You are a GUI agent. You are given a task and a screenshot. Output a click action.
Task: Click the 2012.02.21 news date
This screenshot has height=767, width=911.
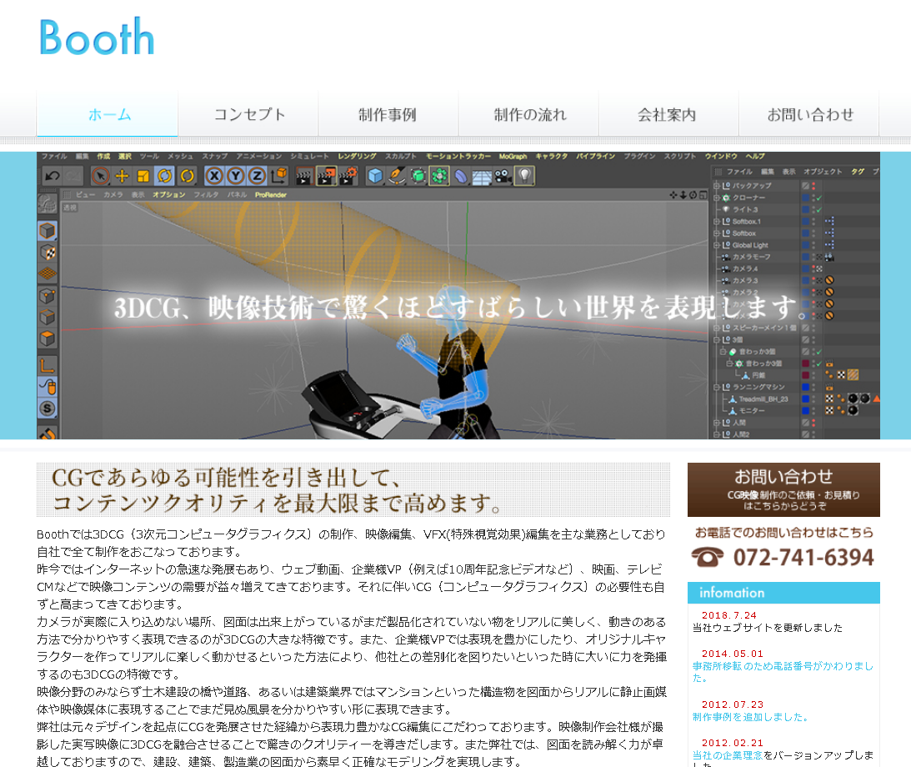point(732,743)
